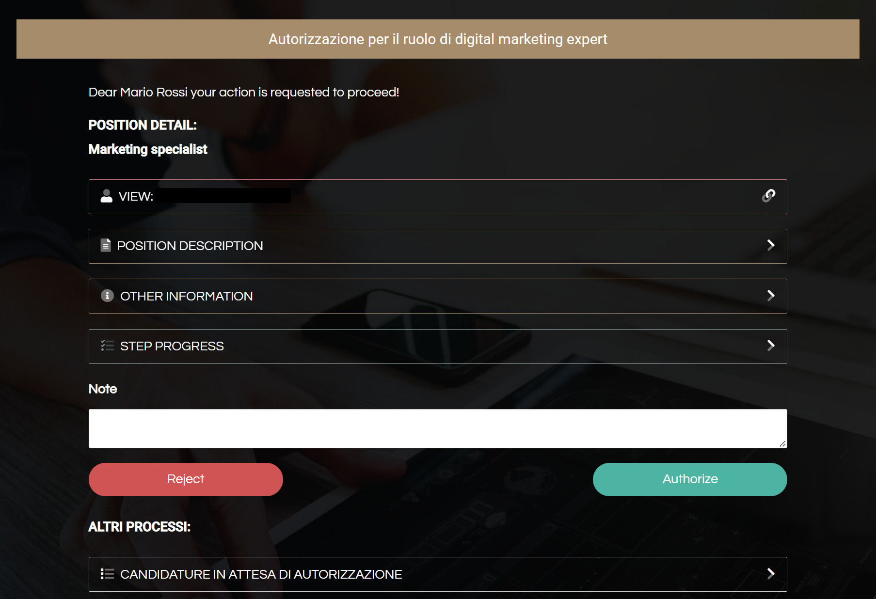876x599 pixels.
Task: Click the Dear Mario Rossi greeting text
Action: pyautogui.click(x=244, y=92)
